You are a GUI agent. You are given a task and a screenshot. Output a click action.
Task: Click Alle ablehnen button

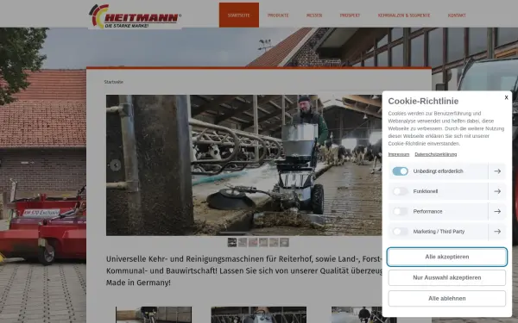point(446,298)
